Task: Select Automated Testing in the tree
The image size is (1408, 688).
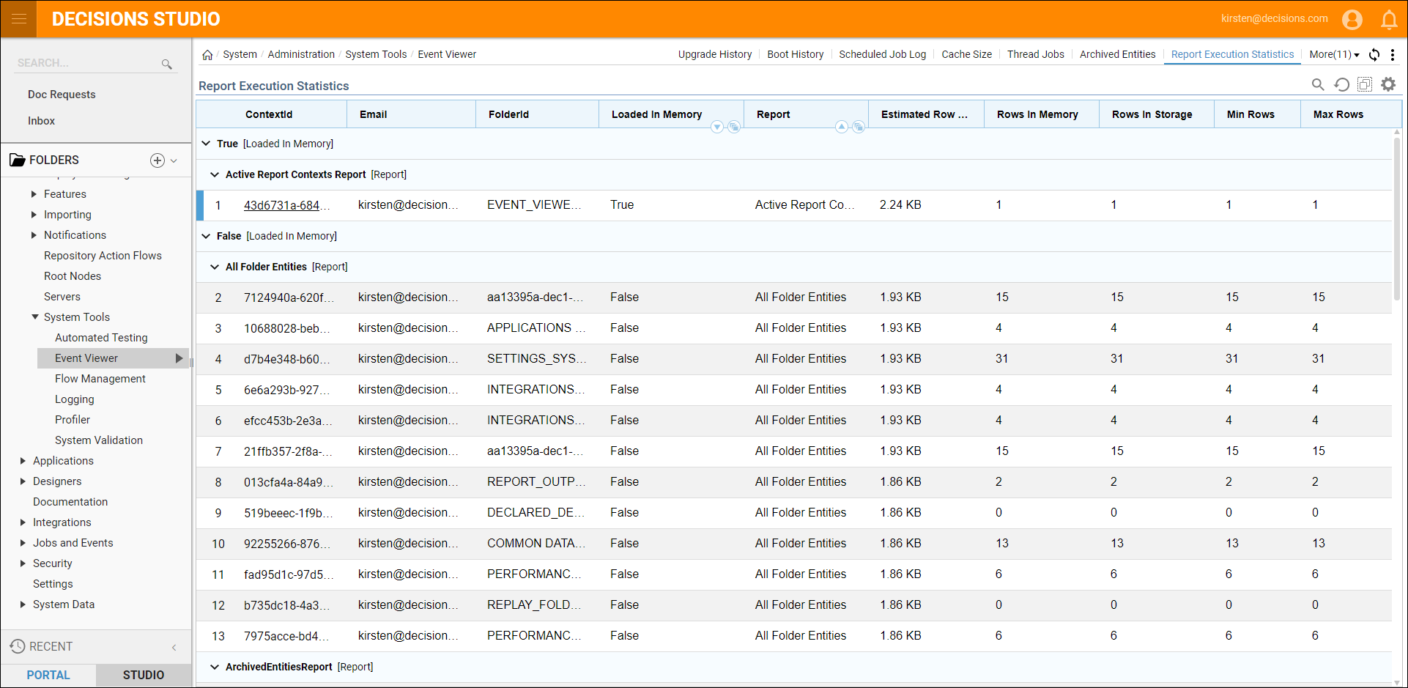Action: click(x=101, y=338)
